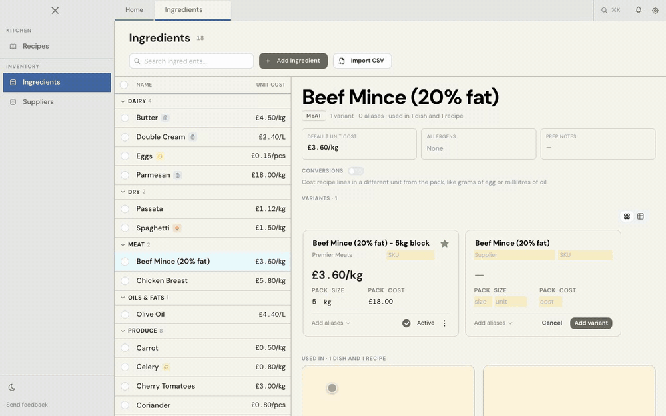Click the new variant cost field
The height and width of the screenshot is (416, 666).
click(x=551, y=302)
